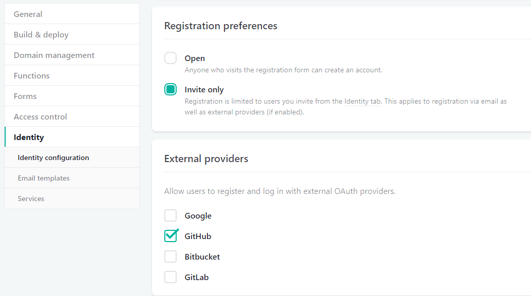Follow the Identity tab link
The height and width of the screenshot is (296, 531).
(363, 102)
